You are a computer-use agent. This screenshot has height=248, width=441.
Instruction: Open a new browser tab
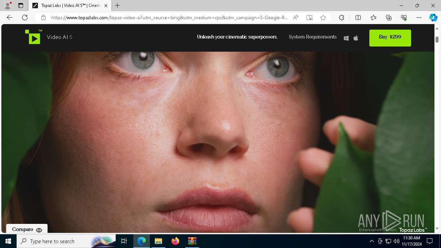point(117,6)
